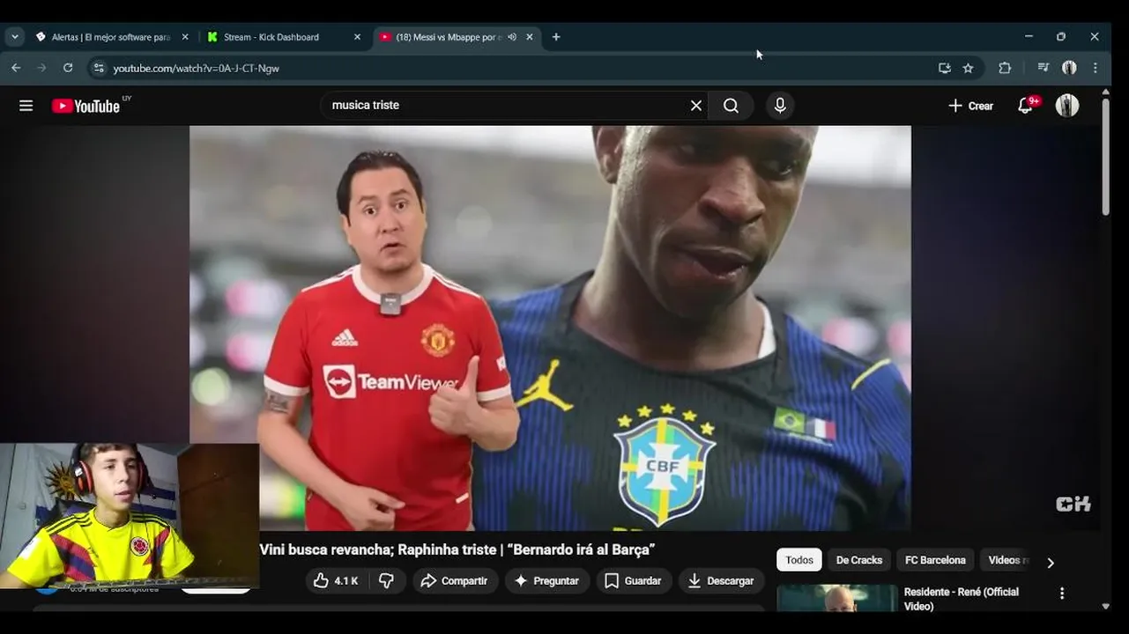
Task: Open the media control icon in toolbar
Action: click(1044, 68)
